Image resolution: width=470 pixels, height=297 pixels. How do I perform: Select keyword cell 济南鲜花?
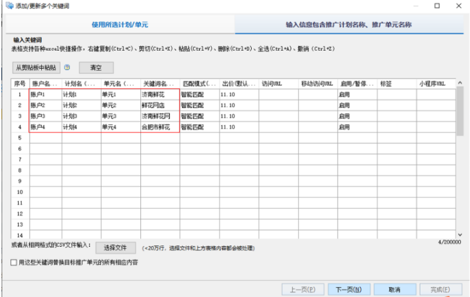160,94
